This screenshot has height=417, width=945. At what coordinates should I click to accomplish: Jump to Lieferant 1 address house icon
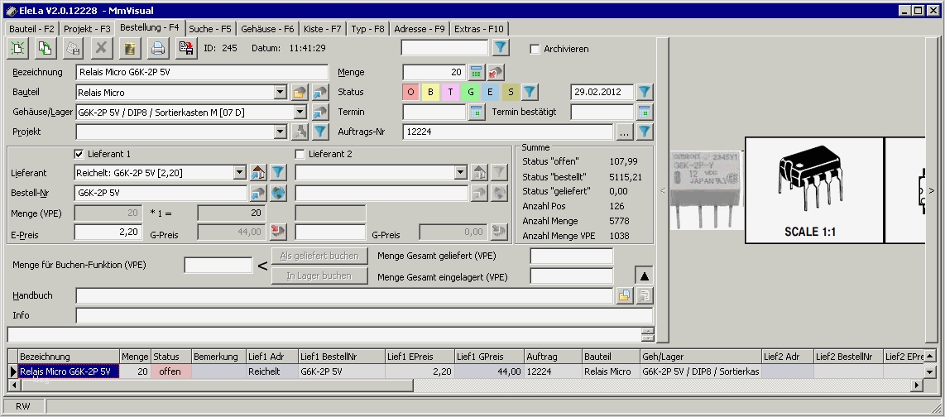[x=258, y=173]
